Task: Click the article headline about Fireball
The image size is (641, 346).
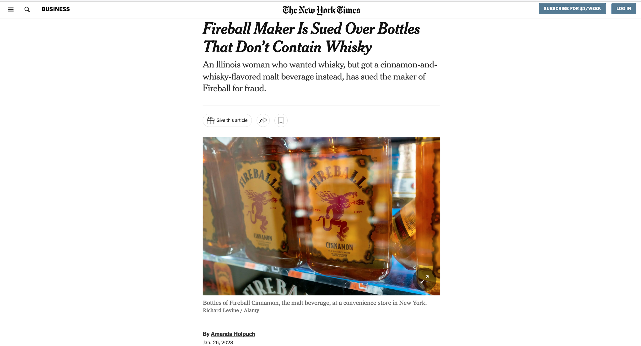Action: tap(311, 38)
